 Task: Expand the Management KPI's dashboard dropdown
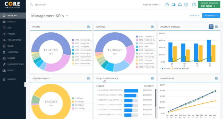tap(67, 16)
